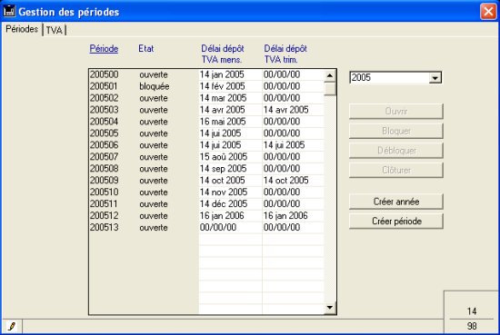Select period 200508 row

click(206, 169)
